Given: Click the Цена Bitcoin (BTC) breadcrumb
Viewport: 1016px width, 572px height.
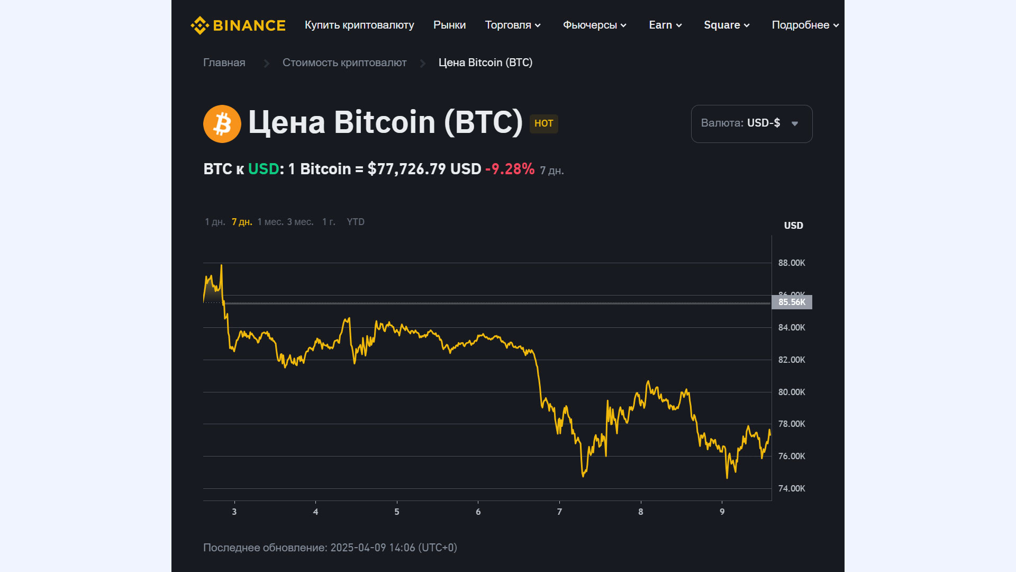Looking at the screenshot, I should 485,62.
